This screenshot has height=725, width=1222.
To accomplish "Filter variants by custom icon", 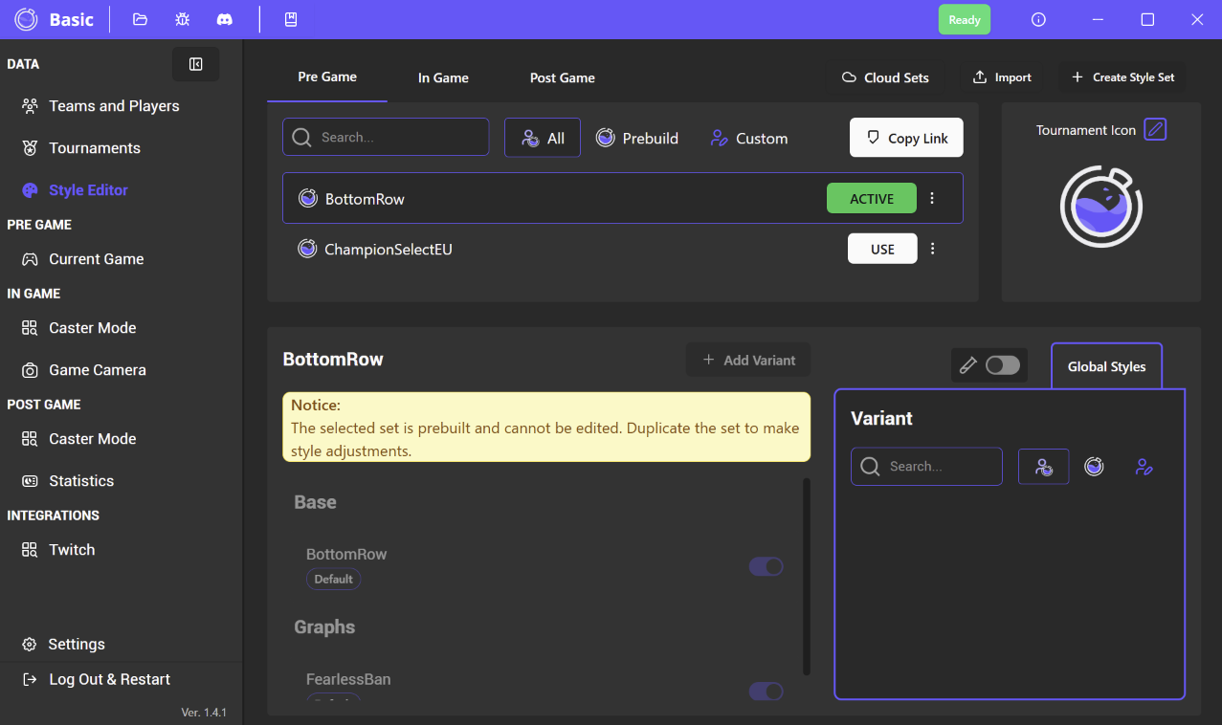I will [1144, 467].
